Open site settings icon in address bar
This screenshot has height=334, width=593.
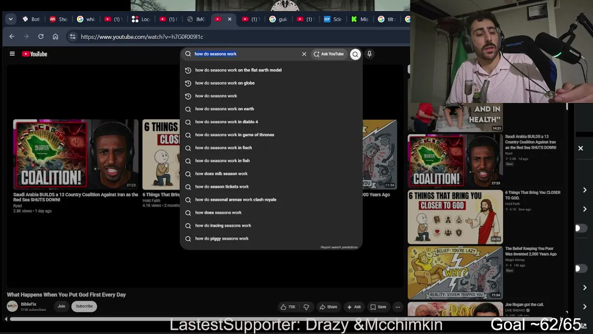point(72,37)
